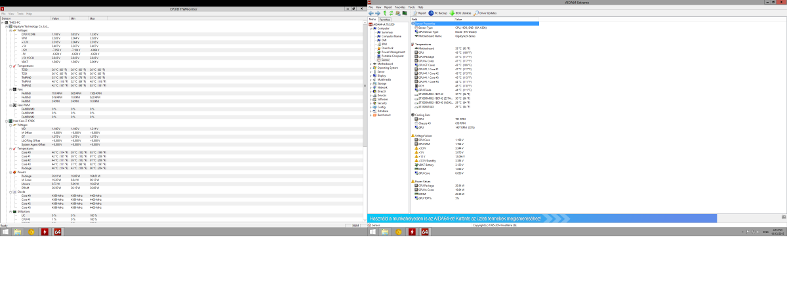787x294 pixels.
Task: Expand the Network node in AIDA64
Action: pyautogui.click(x=371, y=87)
